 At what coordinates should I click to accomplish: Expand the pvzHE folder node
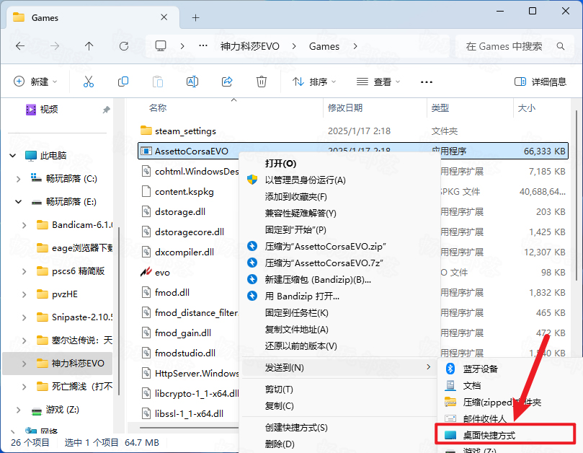(x=25, y=294)
